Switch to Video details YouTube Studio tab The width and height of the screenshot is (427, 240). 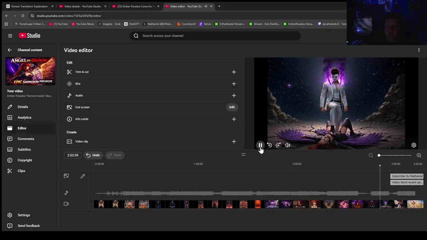[x=82, y=6]
